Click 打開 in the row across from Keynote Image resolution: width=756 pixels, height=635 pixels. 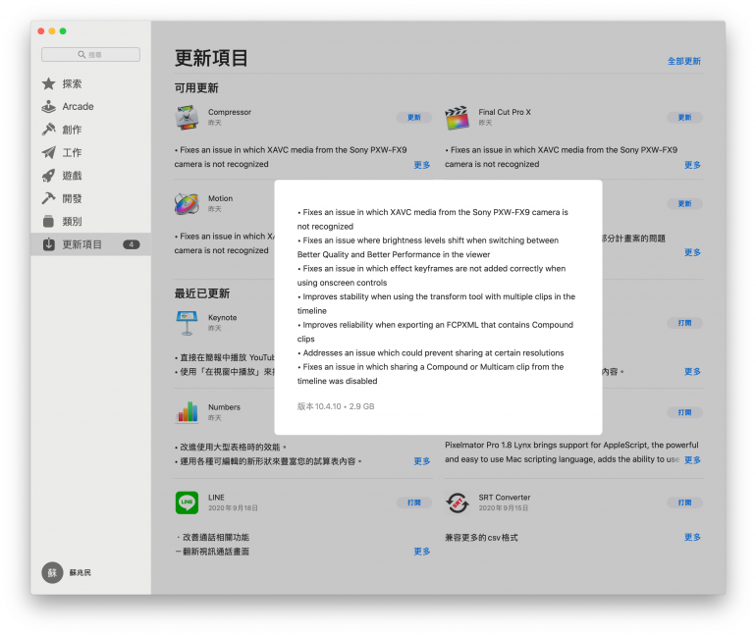pyautogui.click(x=684, y=323)
